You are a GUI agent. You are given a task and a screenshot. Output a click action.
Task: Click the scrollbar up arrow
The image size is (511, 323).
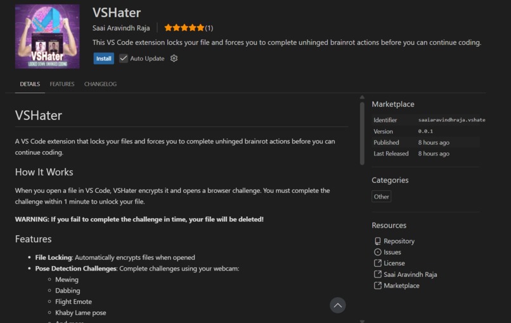tap(362, 97)
